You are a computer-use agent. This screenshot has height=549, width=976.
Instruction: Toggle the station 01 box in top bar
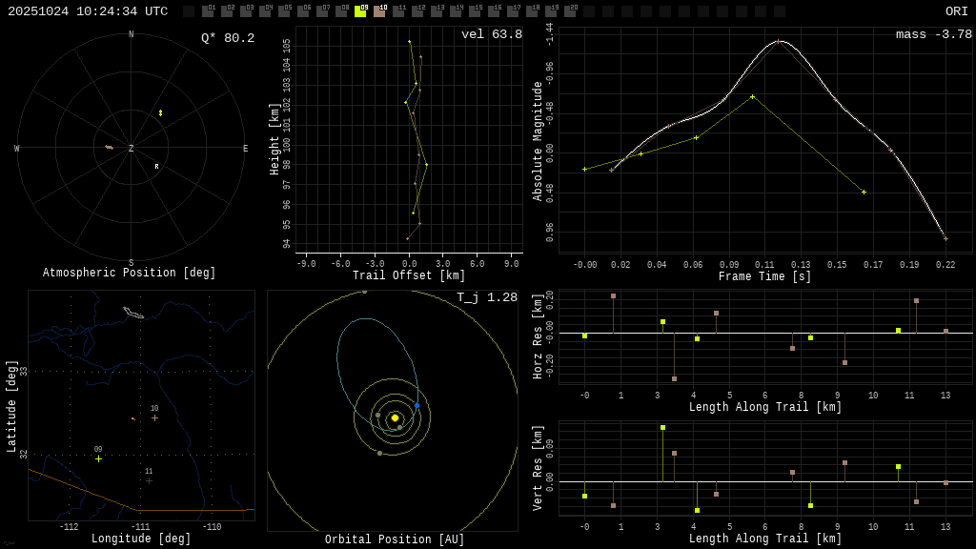click(208, 12)
